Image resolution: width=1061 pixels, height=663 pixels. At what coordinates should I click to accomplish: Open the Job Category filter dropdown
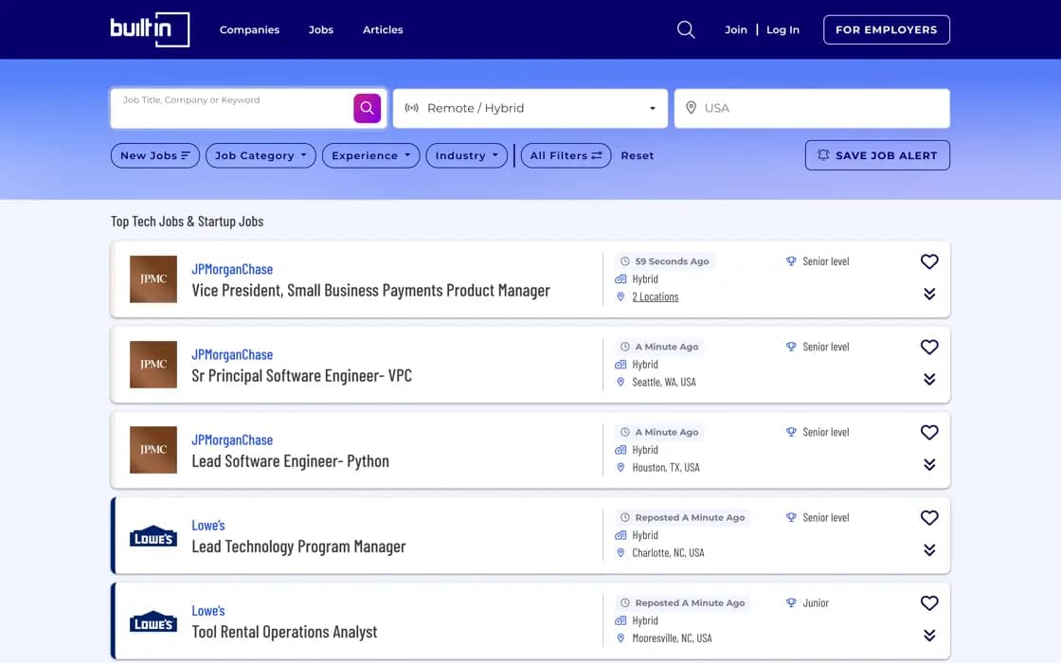click(261, 155)
